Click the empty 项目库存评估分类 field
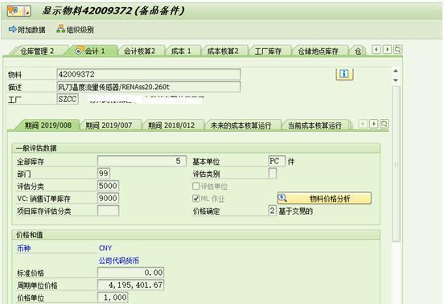The image size is (444, 304). pos(108,211)
